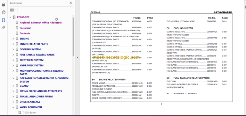Expand the FUEL TANK & RELATED PARTS bookmark
Image resolution: width=246 pixels, height=116 pixels.
pyautogui.click(x=13, y=55)
